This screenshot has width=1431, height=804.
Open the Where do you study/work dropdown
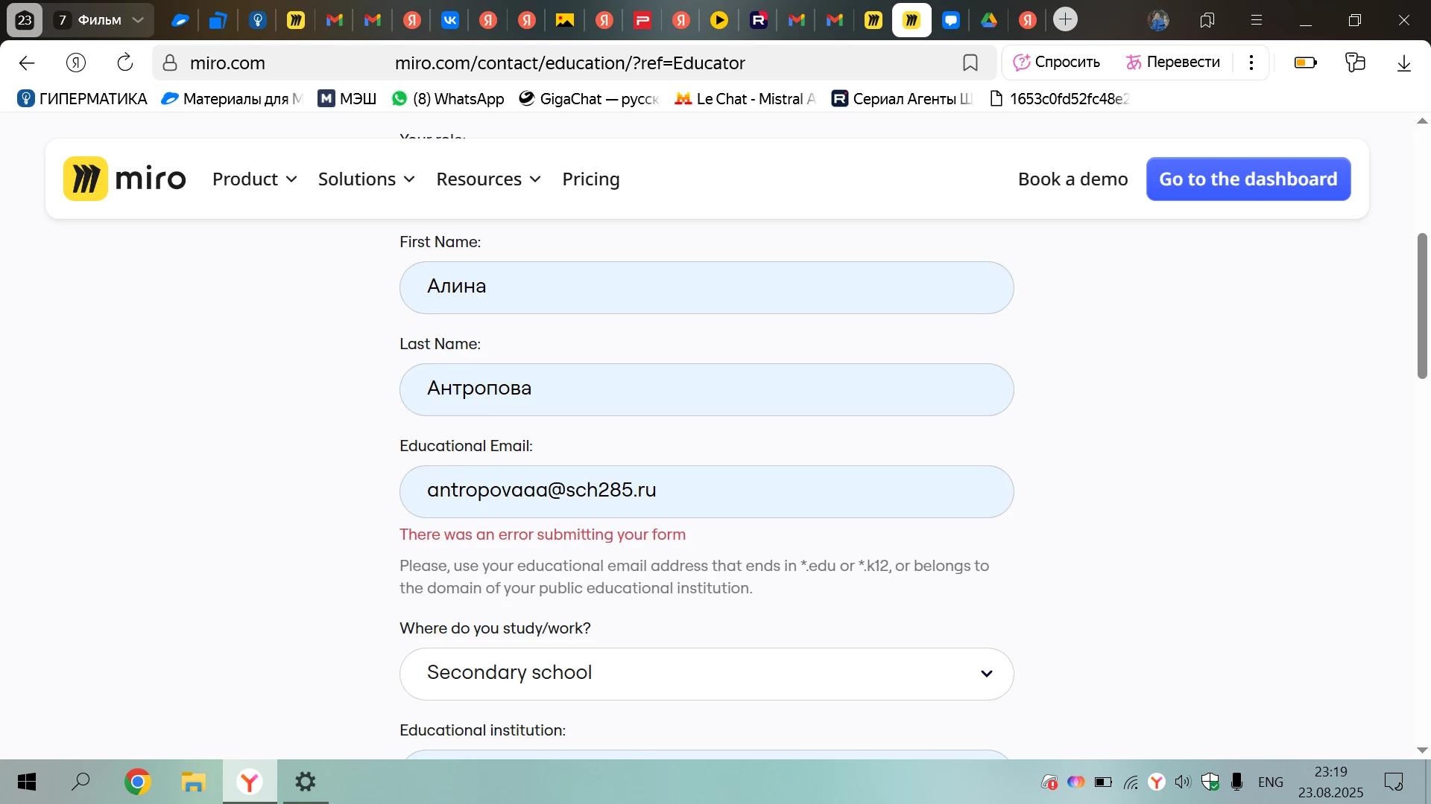pos(707,674)
